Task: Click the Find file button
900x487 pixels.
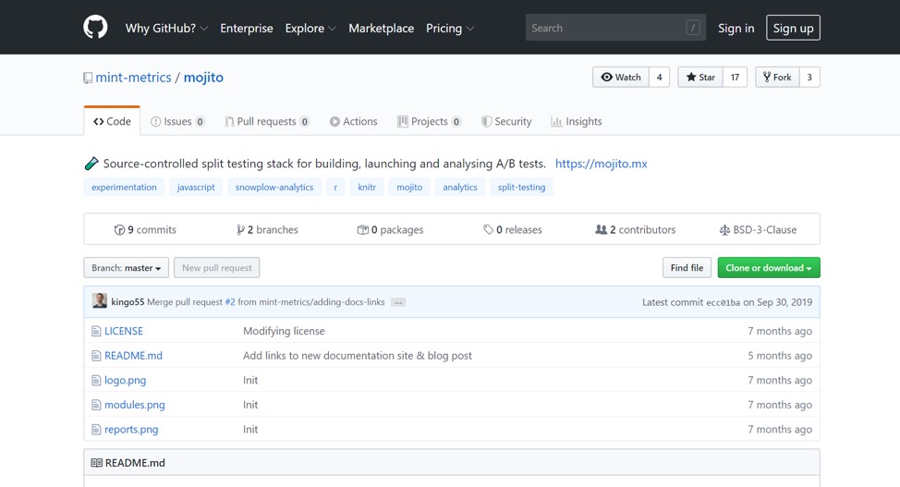Action: point(687,268)
